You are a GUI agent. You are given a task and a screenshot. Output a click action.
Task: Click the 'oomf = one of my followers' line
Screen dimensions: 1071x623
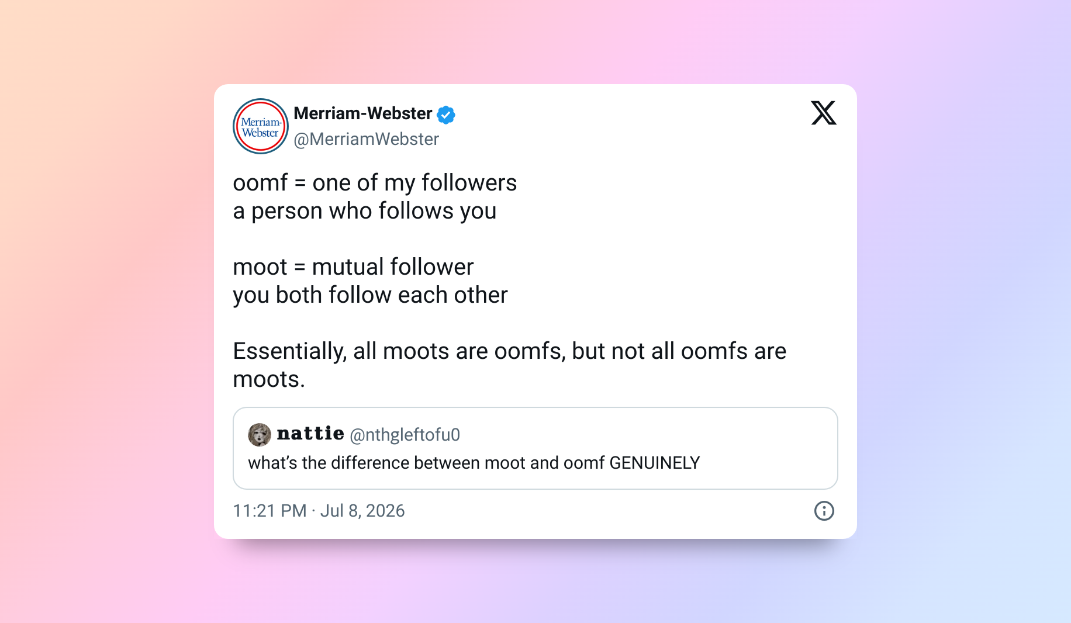coord(375,183)
